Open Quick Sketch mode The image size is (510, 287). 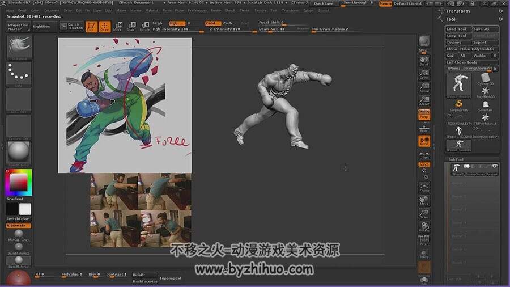click(x=72, y=26)
